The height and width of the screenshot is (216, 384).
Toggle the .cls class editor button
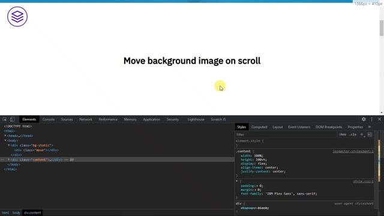pos(353,134)
